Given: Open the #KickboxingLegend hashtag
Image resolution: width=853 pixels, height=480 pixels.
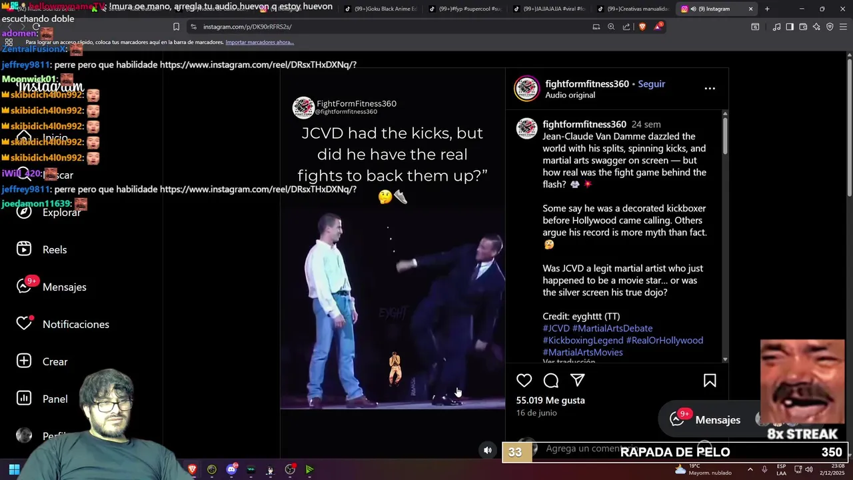Looking at the screenshot, I should [x=583, y=340].
